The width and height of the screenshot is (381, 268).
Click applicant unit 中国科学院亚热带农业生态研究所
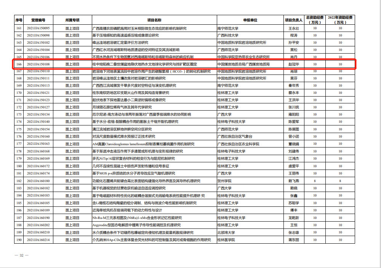tap(243, 57)
